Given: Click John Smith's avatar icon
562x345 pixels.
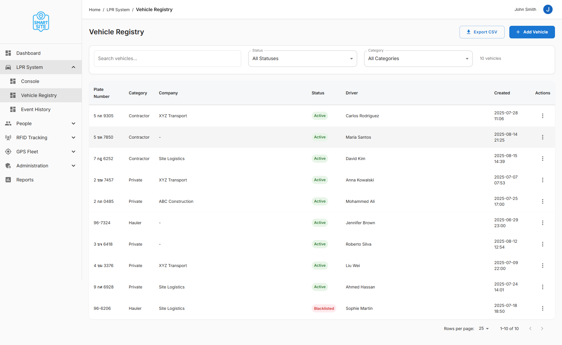Looking at the screenshot, I should click(548, 9).
